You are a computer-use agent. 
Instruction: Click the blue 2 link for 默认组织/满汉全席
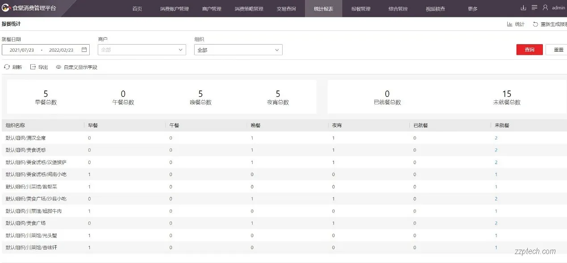[495, 138]
